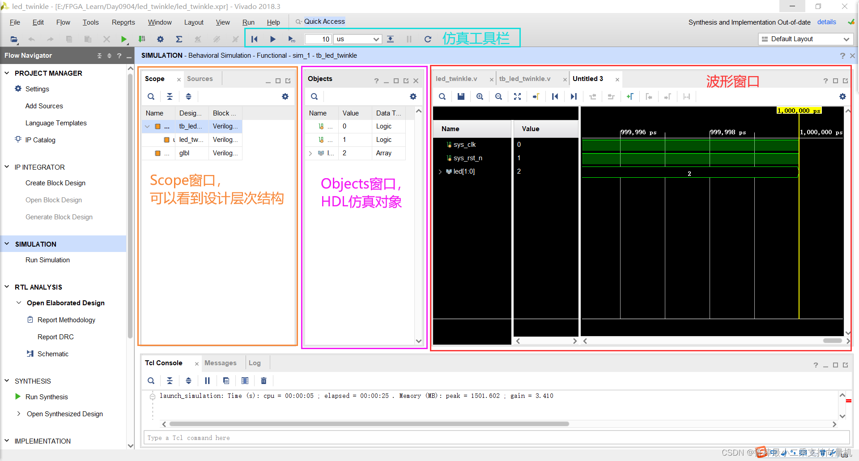859x461 pixels.
Task: Click the Run All simulation button
Action: pos(272,39)
